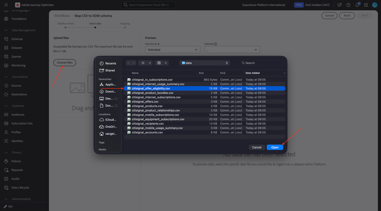Open the Data format Delimited dropdown
This screenshot has width=381, height=211.
coord(173,50)
